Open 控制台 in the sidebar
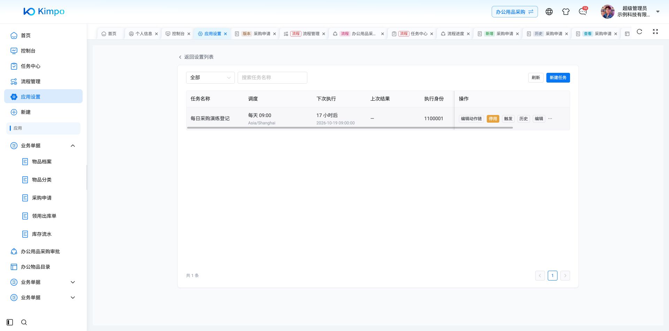Screen dimensions: 669x331 (x=44, y=51)
